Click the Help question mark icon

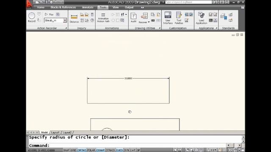pyautogui.click(x=243, y=7)
